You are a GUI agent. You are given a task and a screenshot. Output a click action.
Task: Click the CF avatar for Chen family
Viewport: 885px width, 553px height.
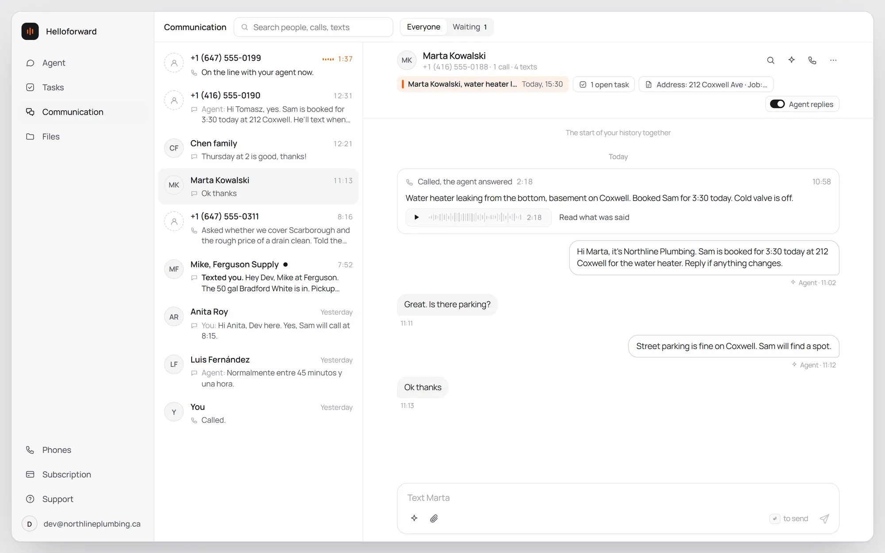click(174, 148)
